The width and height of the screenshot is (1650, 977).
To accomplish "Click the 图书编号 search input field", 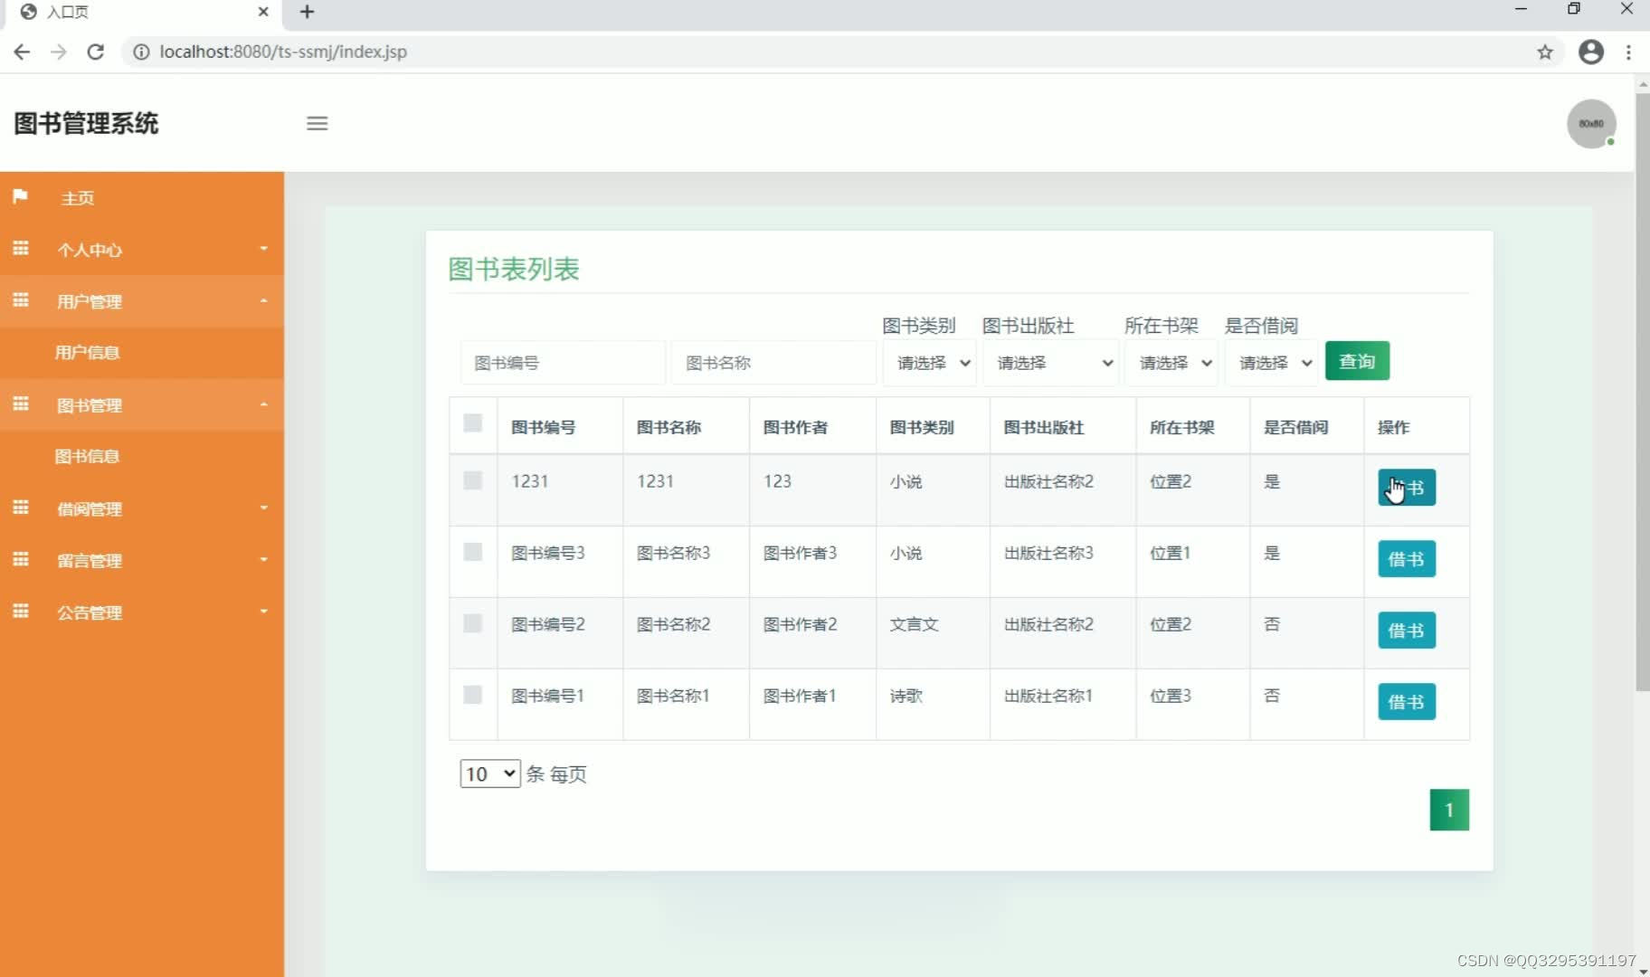I will (x=563, y=363).
